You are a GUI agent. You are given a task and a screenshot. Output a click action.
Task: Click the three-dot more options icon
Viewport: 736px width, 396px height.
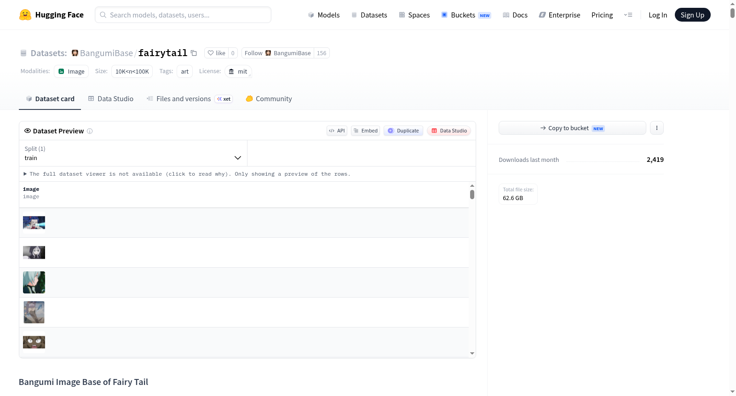[657, 128]
